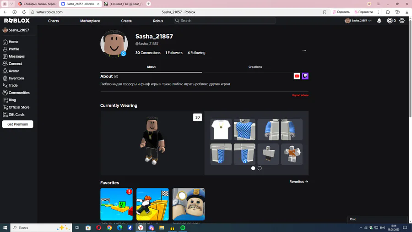
Task: Switch to the Словарь и онлайн browser tab
Action: point(37,4)
